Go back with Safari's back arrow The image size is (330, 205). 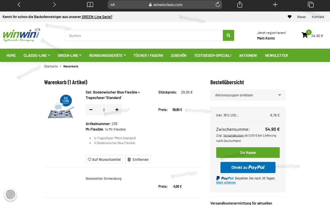click(19, 5)
